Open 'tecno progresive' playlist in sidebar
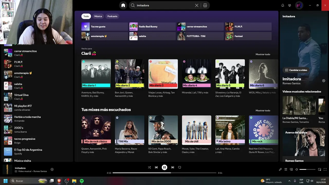The image size is (329, 185). [38, 141]
